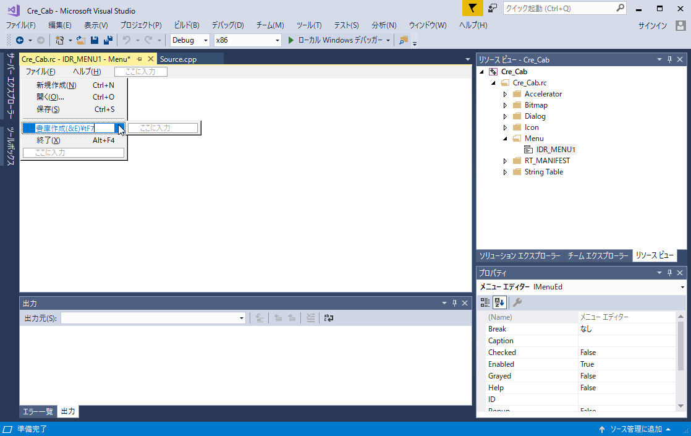The height and width of the screenshot is (436, 691).
Task: Open the サーバー エクスプローラー side tab
Action: point(10,86)
